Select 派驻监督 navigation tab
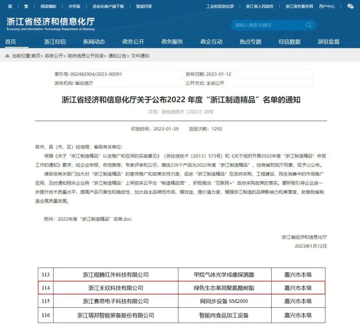This screenshot has height=335, width=360. [329, 42]
